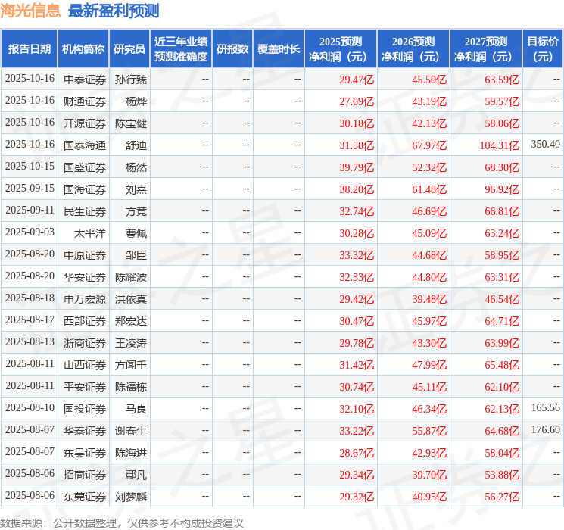Viewport: 564px width, 530px height.
Task: Select 华安证券 institution cell
Action: (x=85, y=277)
